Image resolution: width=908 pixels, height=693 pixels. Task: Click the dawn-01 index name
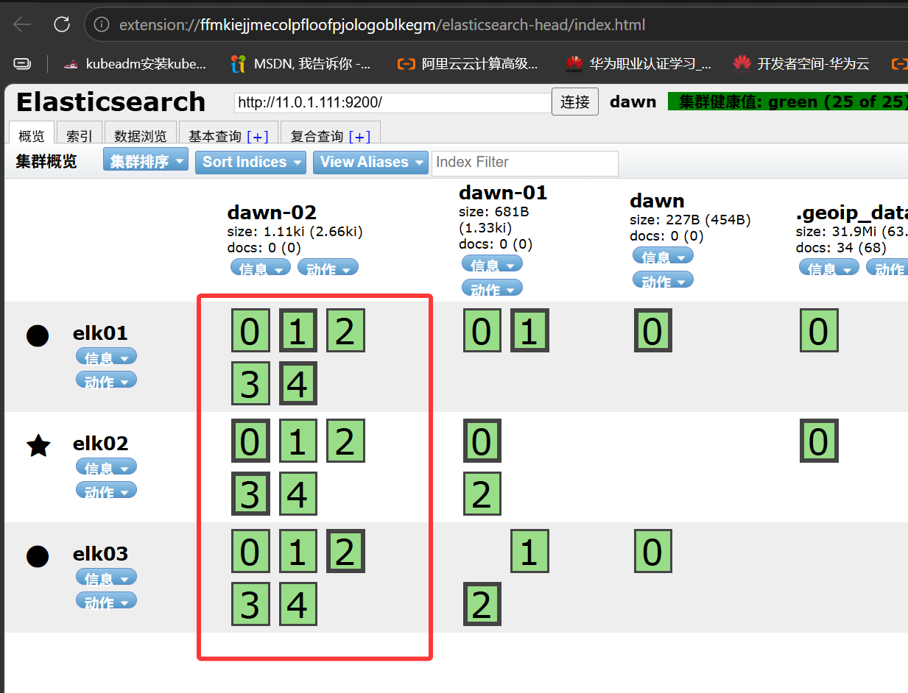coord(503,193)
